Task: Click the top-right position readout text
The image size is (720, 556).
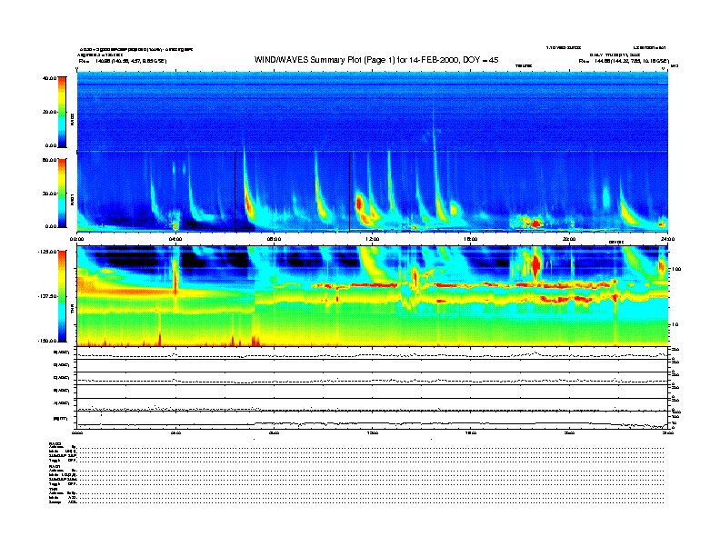Action: (624, 61)
